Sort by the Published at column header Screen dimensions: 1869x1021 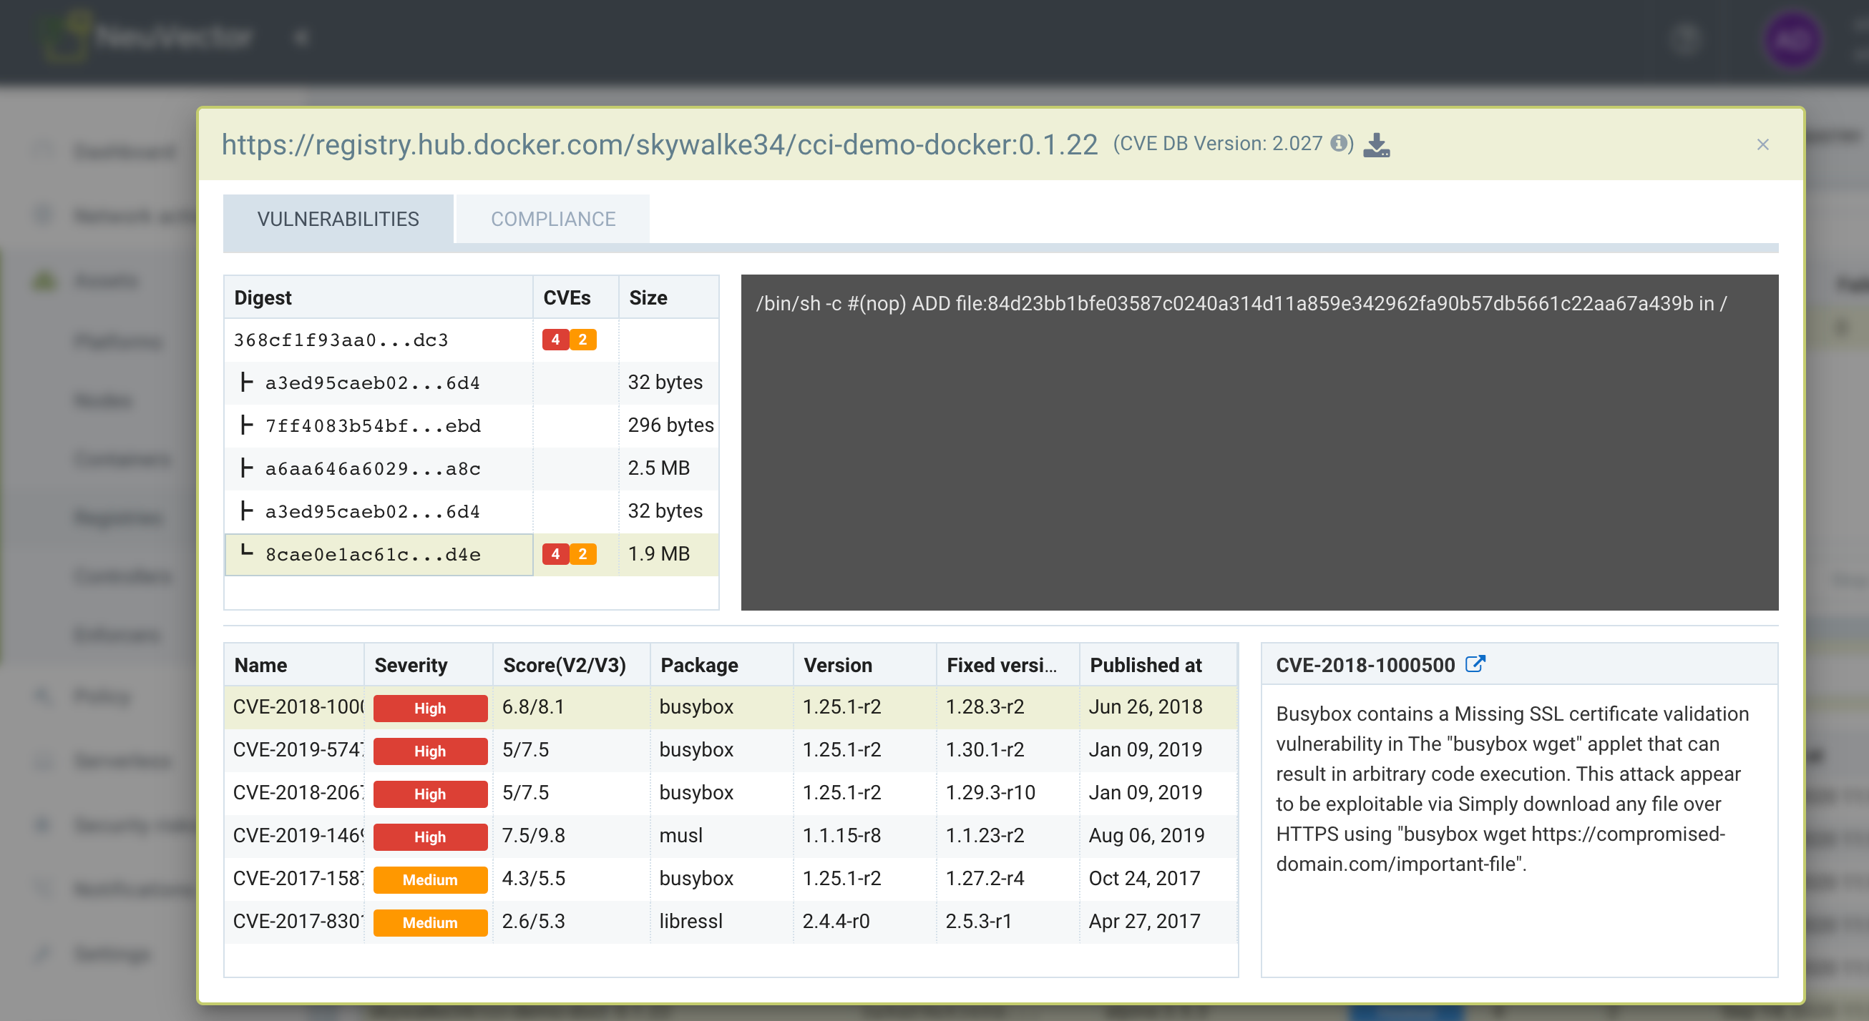[x=1145, y=665]
